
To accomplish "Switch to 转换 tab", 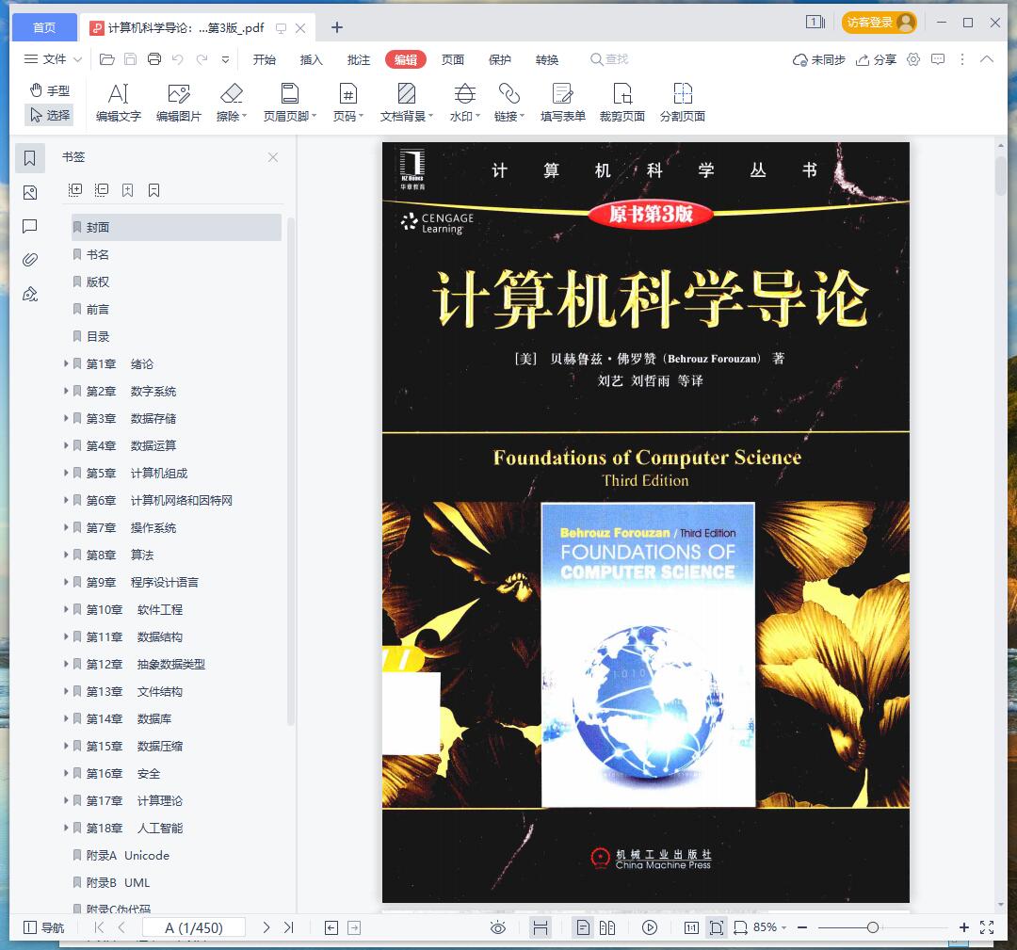I will point(547,59).
